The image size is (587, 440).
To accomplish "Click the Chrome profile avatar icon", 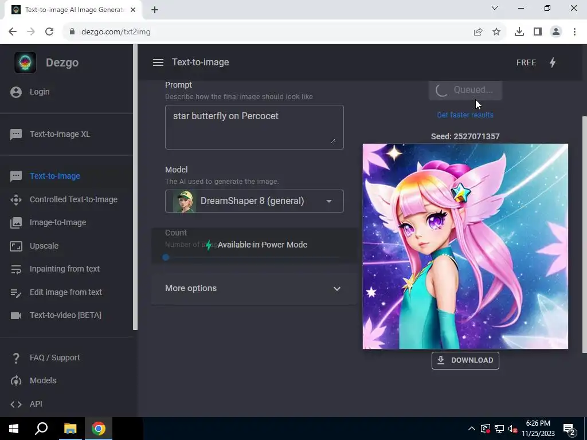I will [x=556, y=32].
